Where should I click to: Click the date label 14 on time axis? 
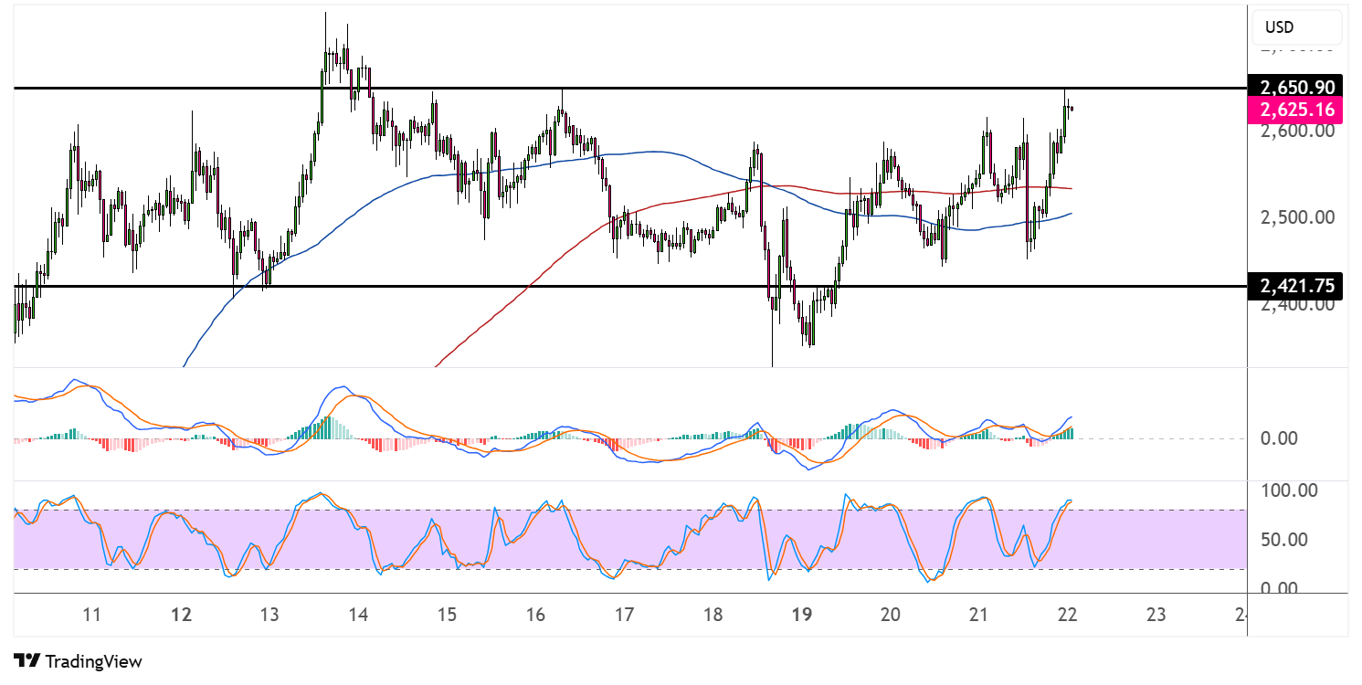[358, 616]
